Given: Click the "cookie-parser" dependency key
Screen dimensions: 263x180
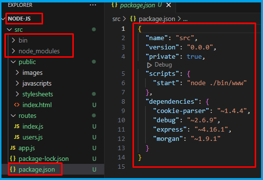Looking at the screenshot, I should click(x=181, y=111).
